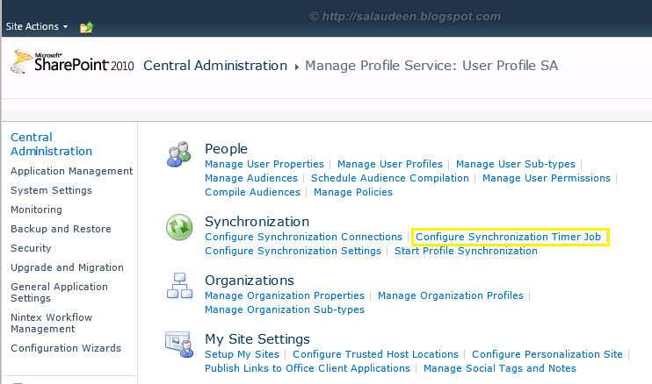Click Manage Organization Profiles link
Image resolution: width=652 pixels, height=384 pixels.
tap(450, 295)
